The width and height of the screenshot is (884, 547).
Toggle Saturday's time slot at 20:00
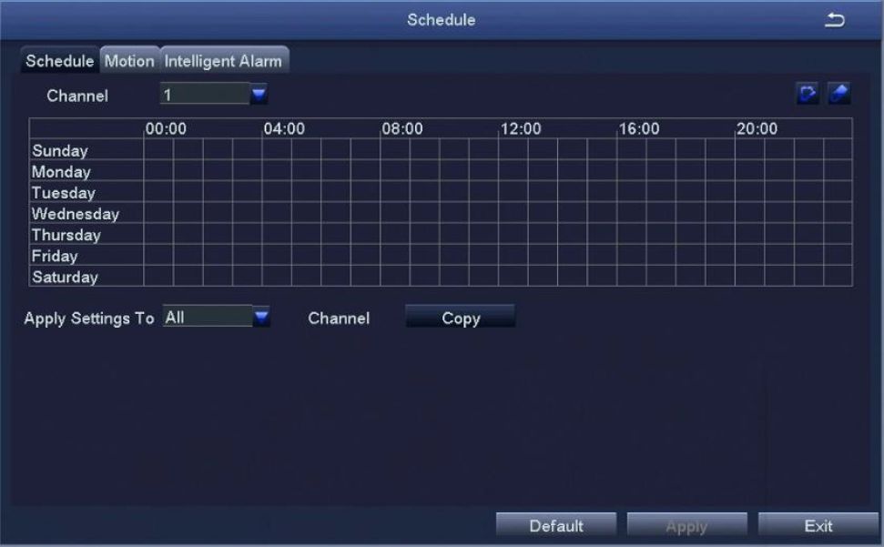[750, 277]
